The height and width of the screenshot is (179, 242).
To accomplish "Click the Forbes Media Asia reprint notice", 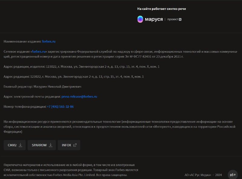I will tap(71, 170).
